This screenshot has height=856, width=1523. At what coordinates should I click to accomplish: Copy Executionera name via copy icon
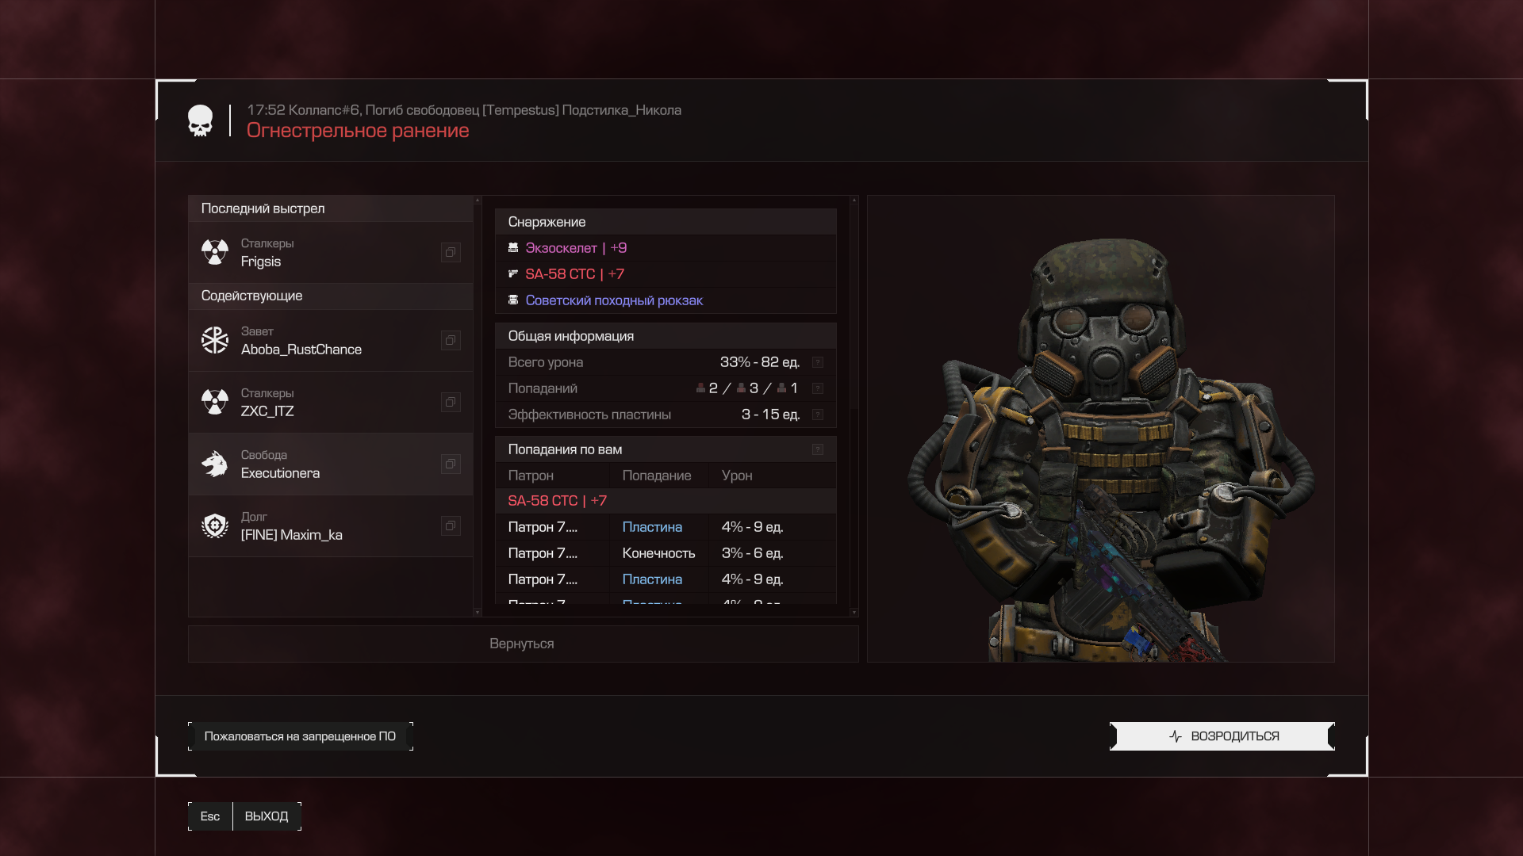coord(451,464)
